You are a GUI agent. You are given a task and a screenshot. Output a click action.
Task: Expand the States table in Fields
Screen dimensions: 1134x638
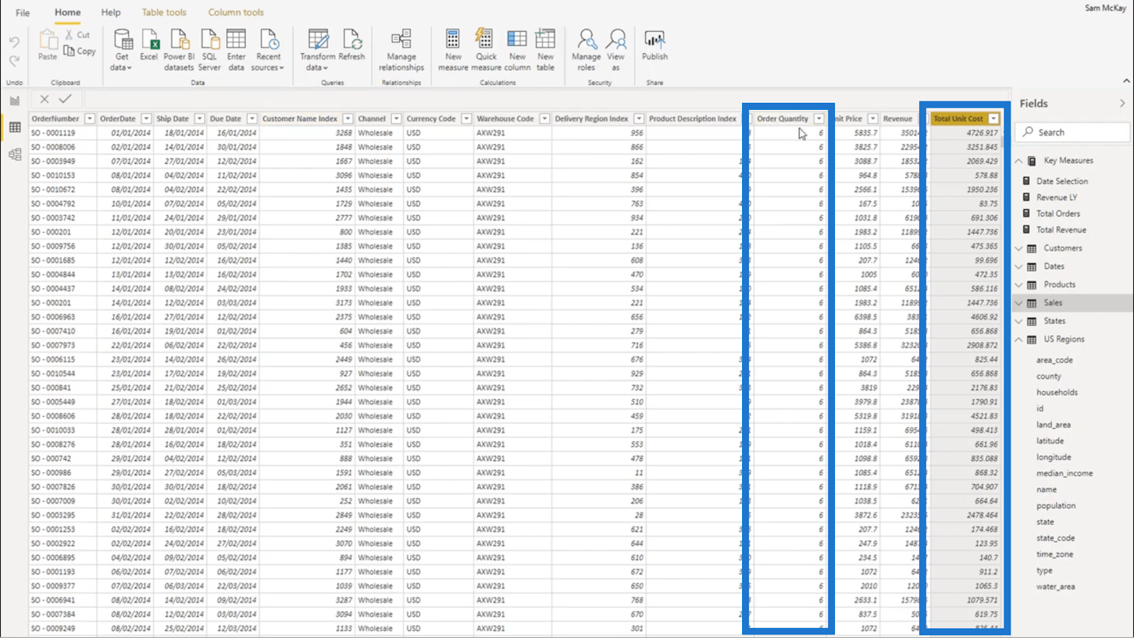click(x=1019, y=321)
